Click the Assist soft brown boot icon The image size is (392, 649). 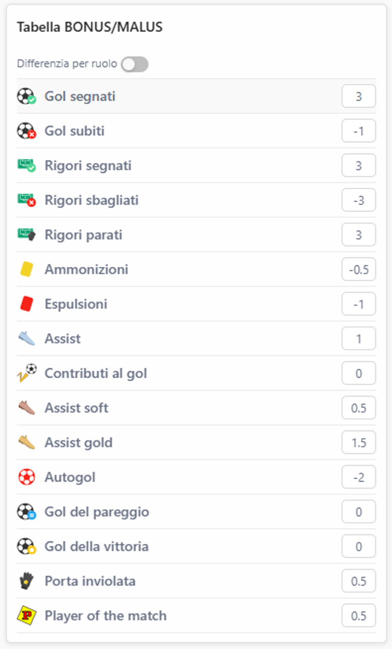(26, 408)
